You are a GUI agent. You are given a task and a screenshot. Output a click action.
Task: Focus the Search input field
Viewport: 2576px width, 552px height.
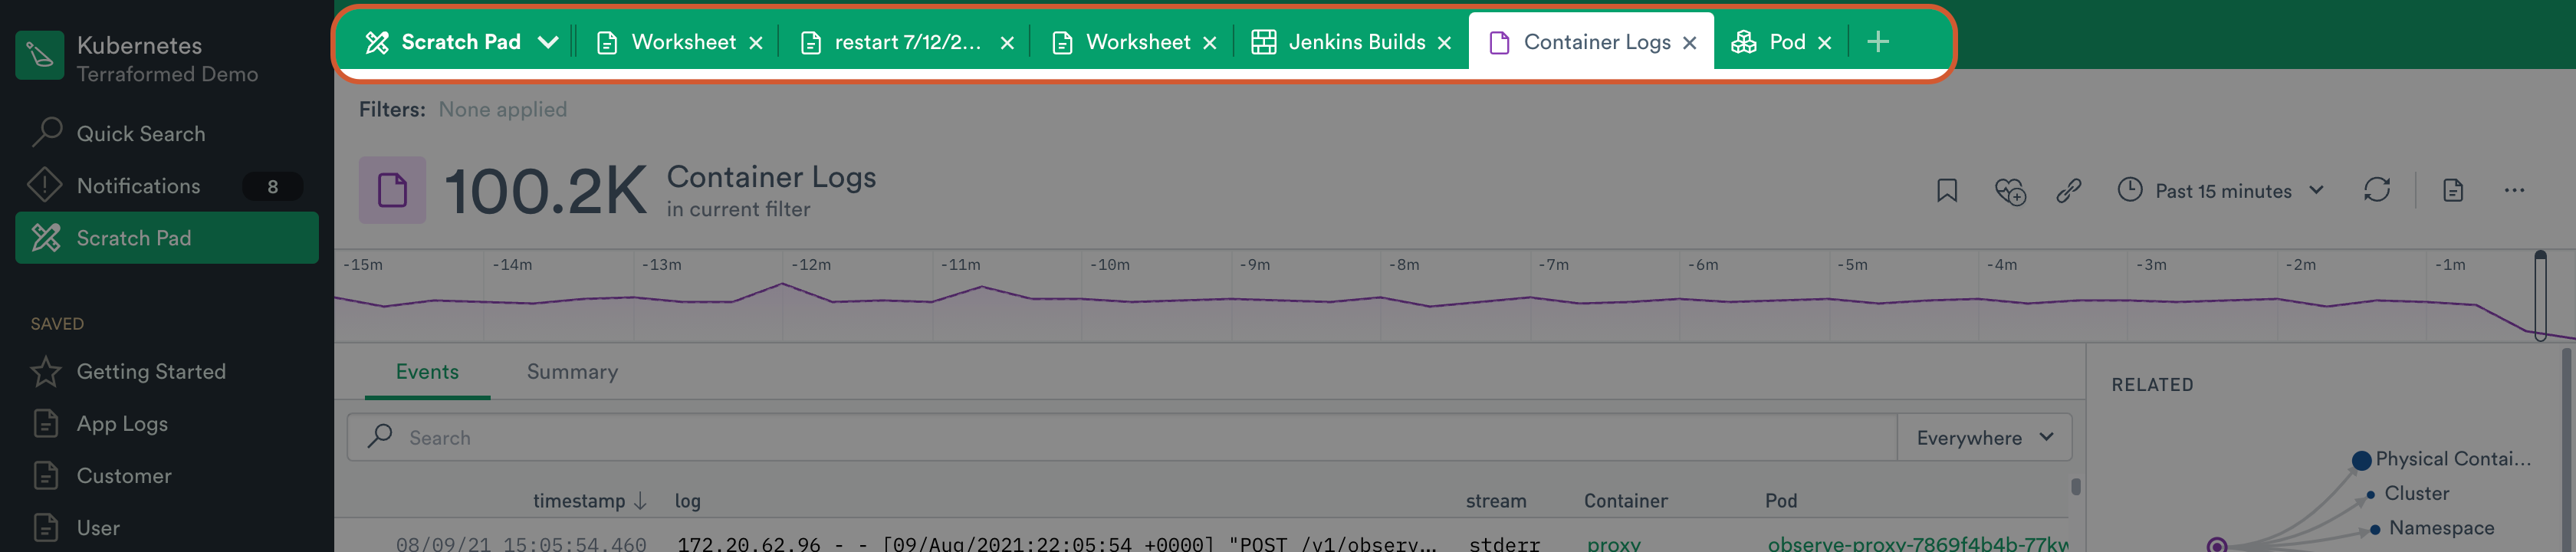pos(1122,438)
